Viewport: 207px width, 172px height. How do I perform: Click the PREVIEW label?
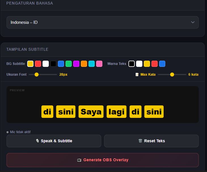pyautogui.click(x=17, y=90)
